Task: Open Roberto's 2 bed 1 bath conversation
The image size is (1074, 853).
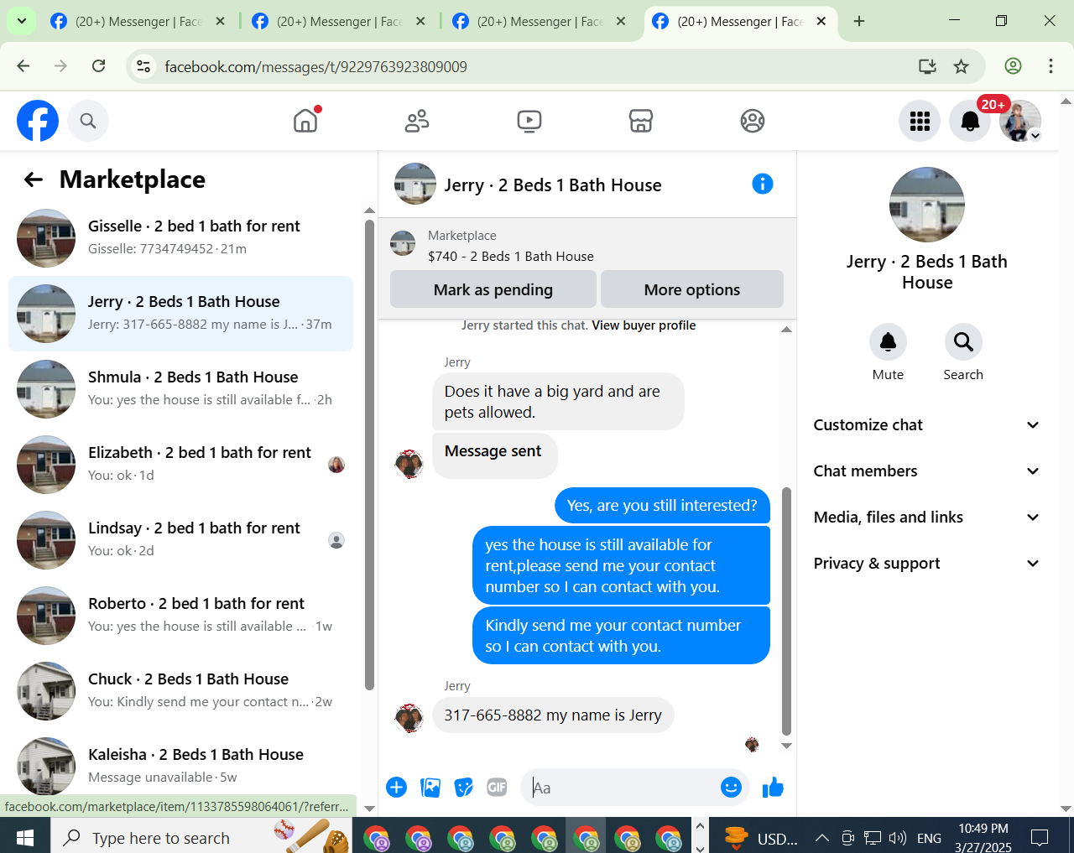Action: click(180, 616)
